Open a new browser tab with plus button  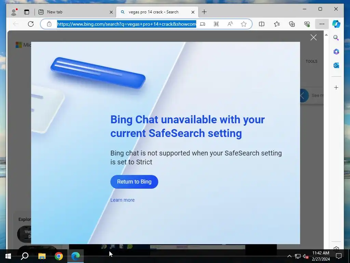(204, 12)
